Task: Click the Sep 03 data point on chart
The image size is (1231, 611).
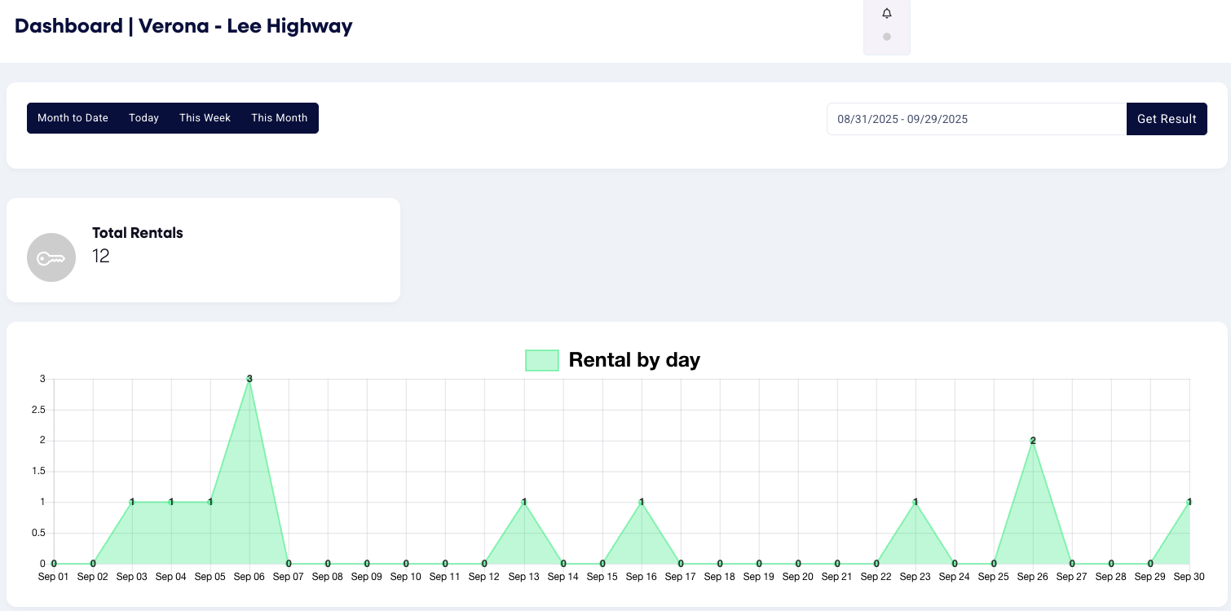Action: click(132, 502)
